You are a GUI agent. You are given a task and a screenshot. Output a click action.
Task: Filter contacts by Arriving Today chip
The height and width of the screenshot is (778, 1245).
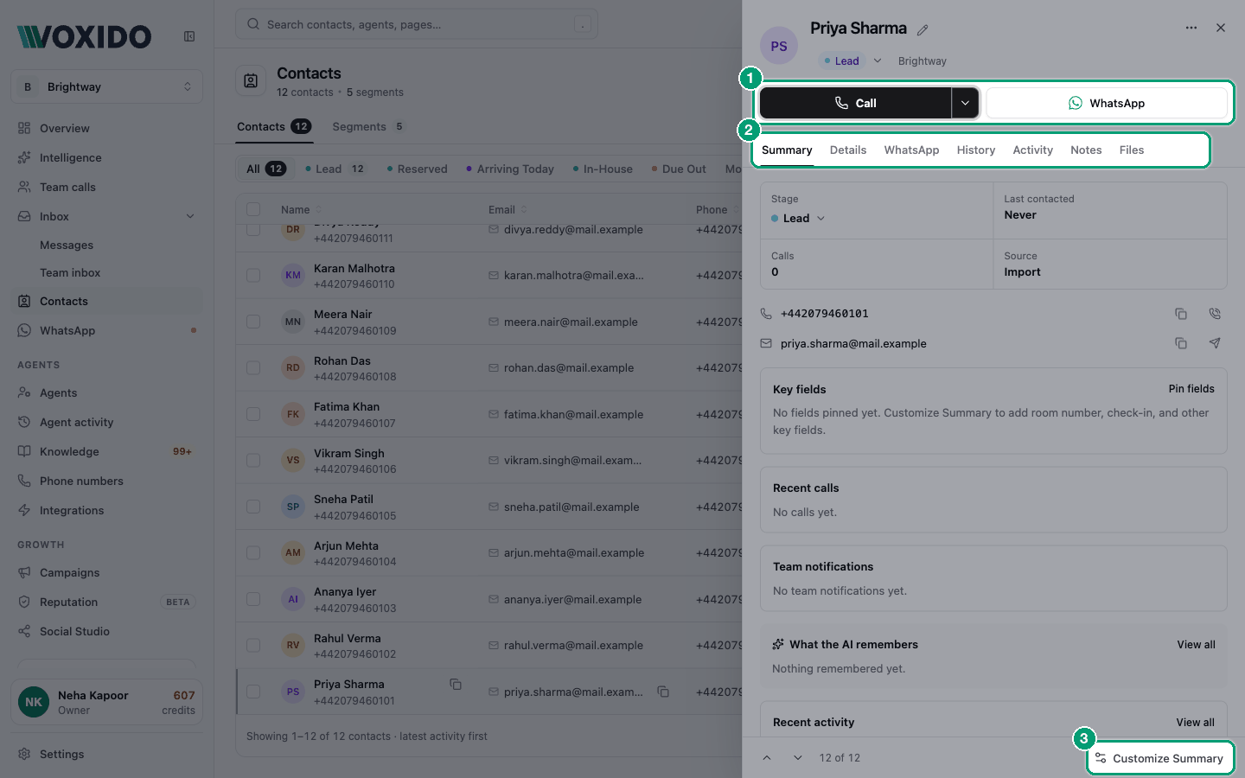click(x=510, y=169)
